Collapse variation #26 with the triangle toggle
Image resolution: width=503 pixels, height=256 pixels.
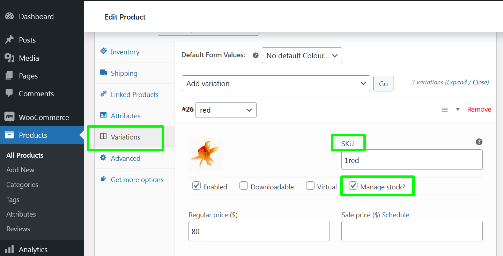(458, 109)
